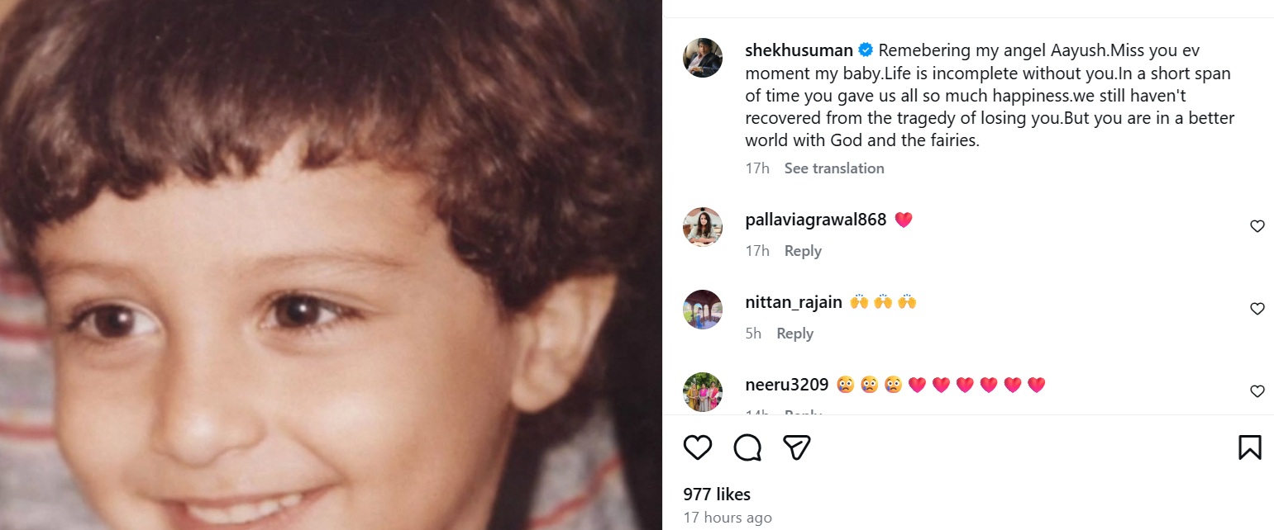The height and width of the screenshot is (530, 1274).
Task: Like the post with the heart icon
Action: (698, 447)
